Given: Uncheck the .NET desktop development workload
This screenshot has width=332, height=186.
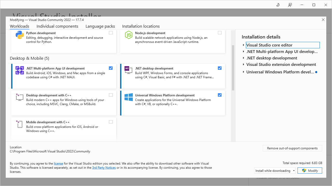Looking at the screenshot, I should pyautogui.click(x=220, y=68).
